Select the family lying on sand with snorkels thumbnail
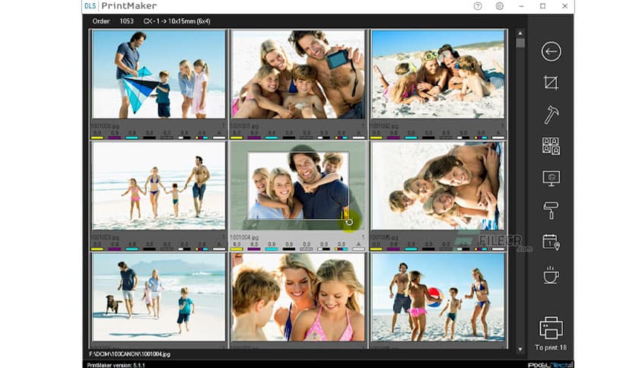 click(x=438, y=75)
